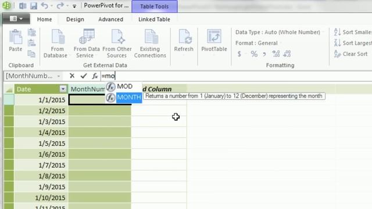Screen dimensions: 372x209
Task: Click date cell 1/10/2015
Action: tap(41, 198)
